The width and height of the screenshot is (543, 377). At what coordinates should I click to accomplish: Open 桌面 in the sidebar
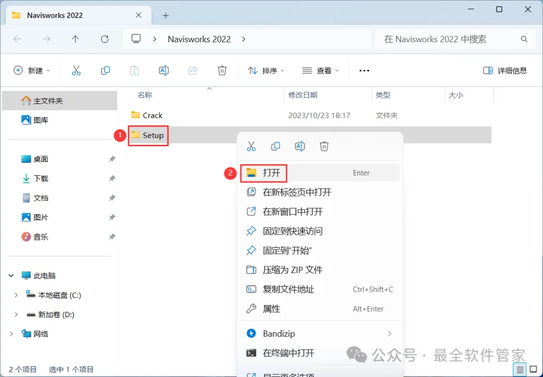pos(59,159)
